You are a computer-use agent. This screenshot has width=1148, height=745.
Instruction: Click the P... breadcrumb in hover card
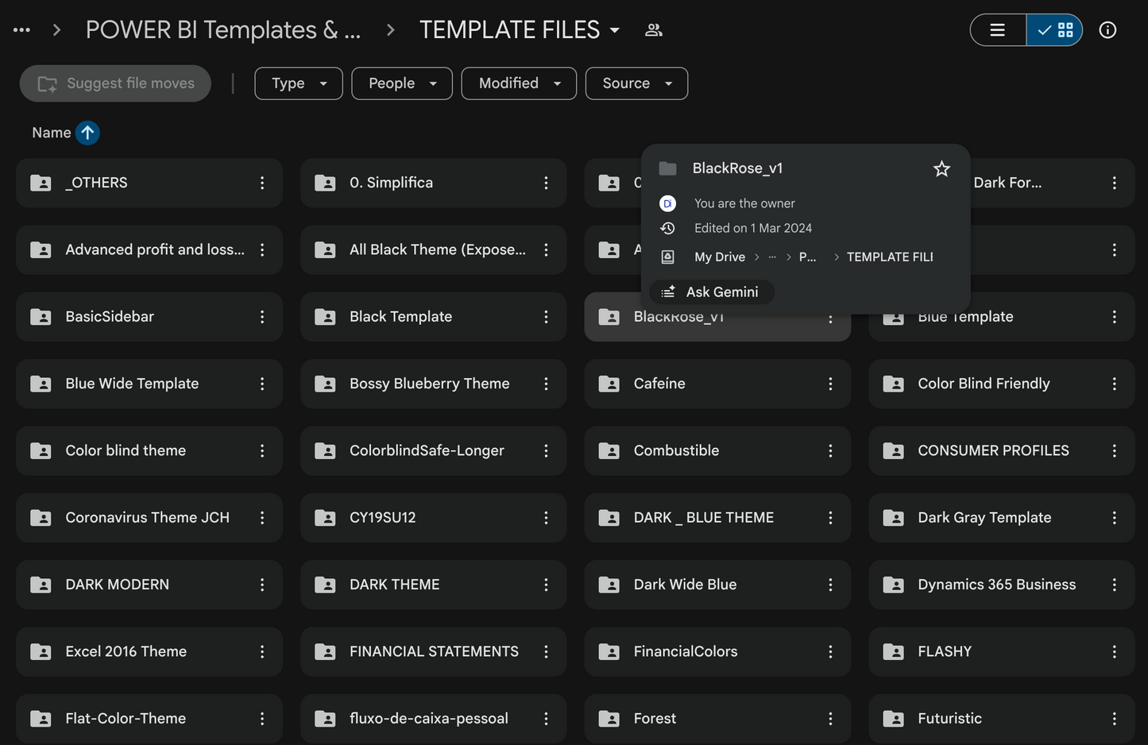click(807, 257)
